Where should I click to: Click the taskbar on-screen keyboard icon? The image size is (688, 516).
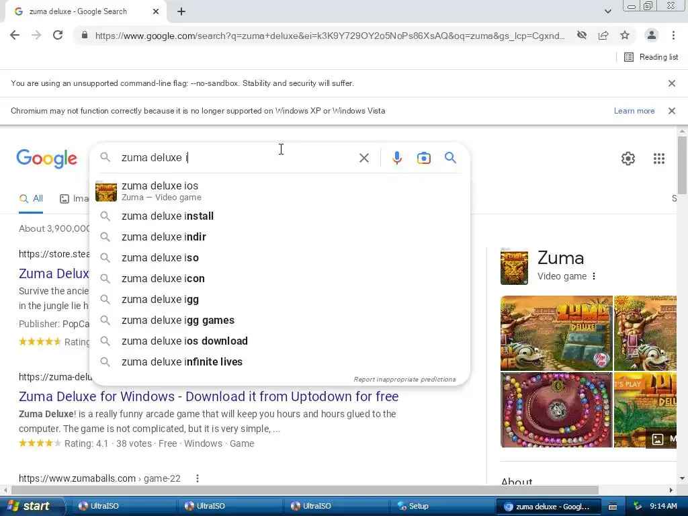[613, 507]
